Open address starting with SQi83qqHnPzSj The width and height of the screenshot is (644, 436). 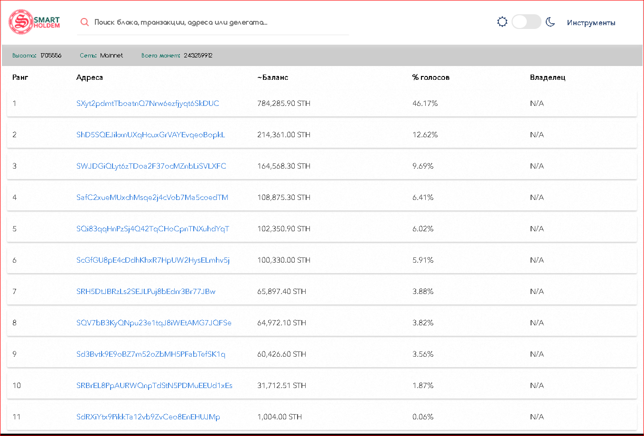pos(152,229)
